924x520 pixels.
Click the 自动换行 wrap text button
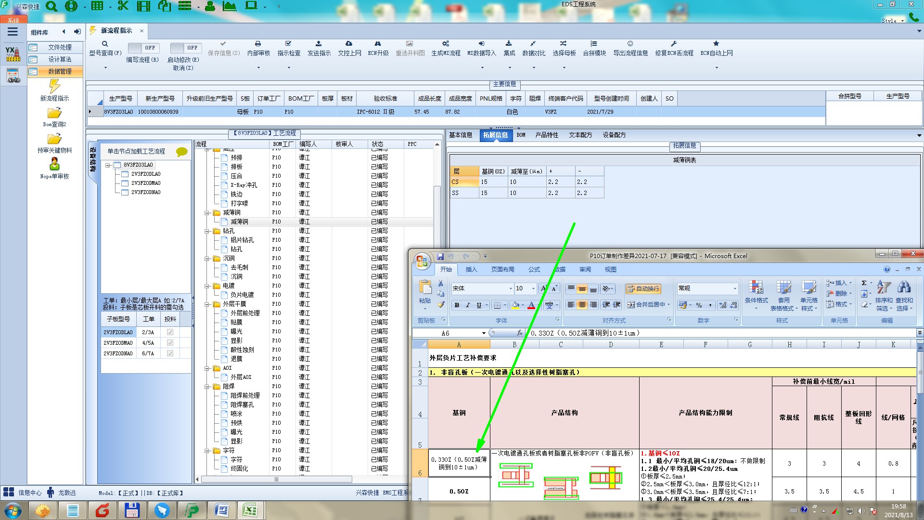(643, 288)
